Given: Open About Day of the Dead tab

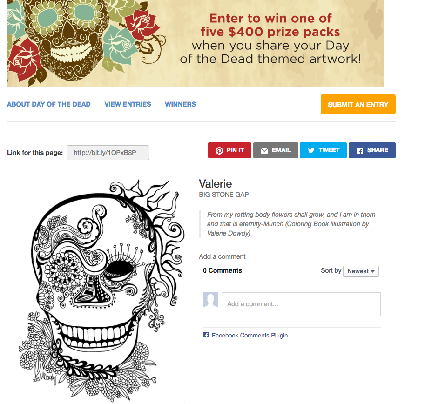Looking at the screenshot, I should pos(49,104).
